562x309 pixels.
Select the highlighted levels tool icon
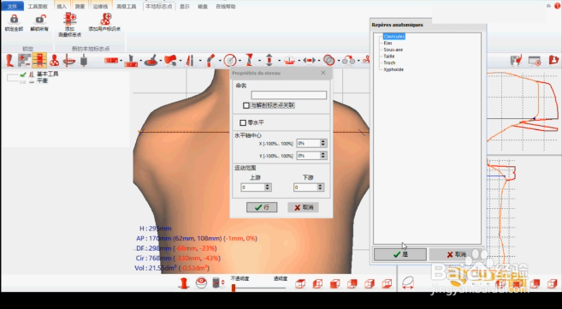point(39,60)
